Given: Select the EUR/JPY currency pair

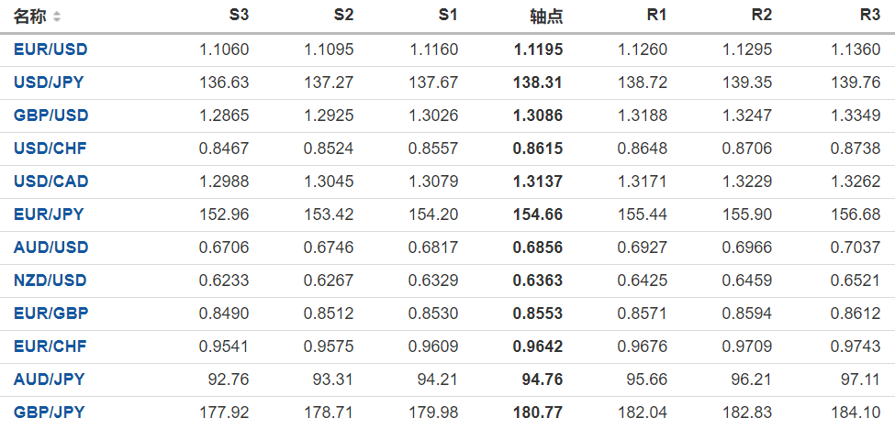Looking at the screenshot, I should pos(49,214).
